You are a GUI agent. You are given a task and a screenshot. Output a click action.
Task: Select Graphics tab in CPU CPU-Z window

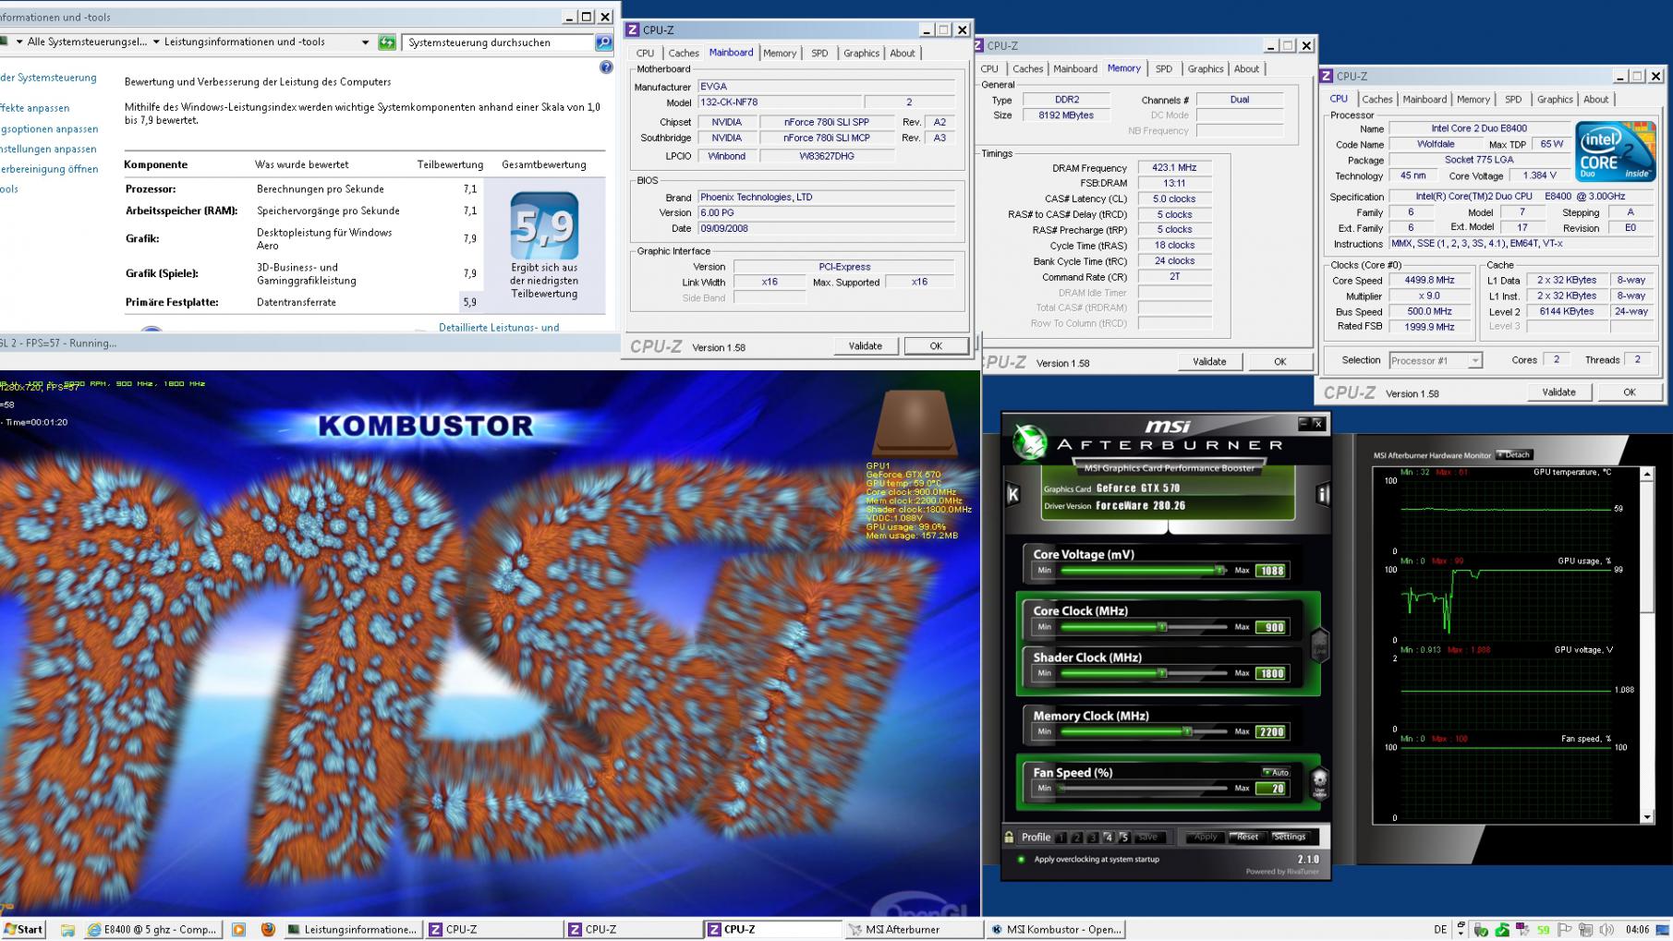pyautogui.click(x=1555, y=100)
